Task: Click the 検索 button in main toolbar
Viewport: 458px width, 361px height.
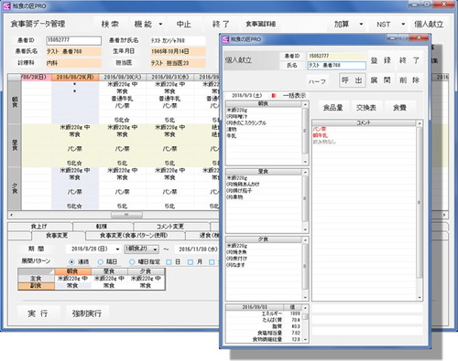Action: 110,24
